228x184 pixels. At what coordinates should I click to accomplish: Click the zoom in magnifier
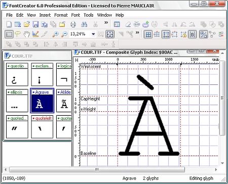tap(55, 34)
